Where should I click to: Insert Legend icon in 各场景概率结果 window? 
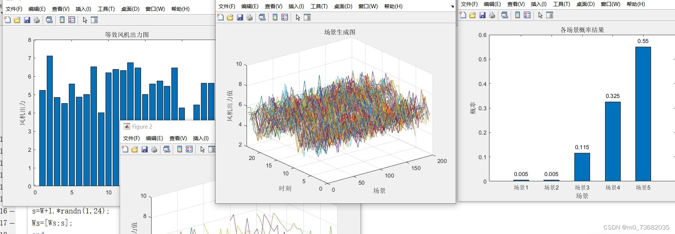coord(527,15)
